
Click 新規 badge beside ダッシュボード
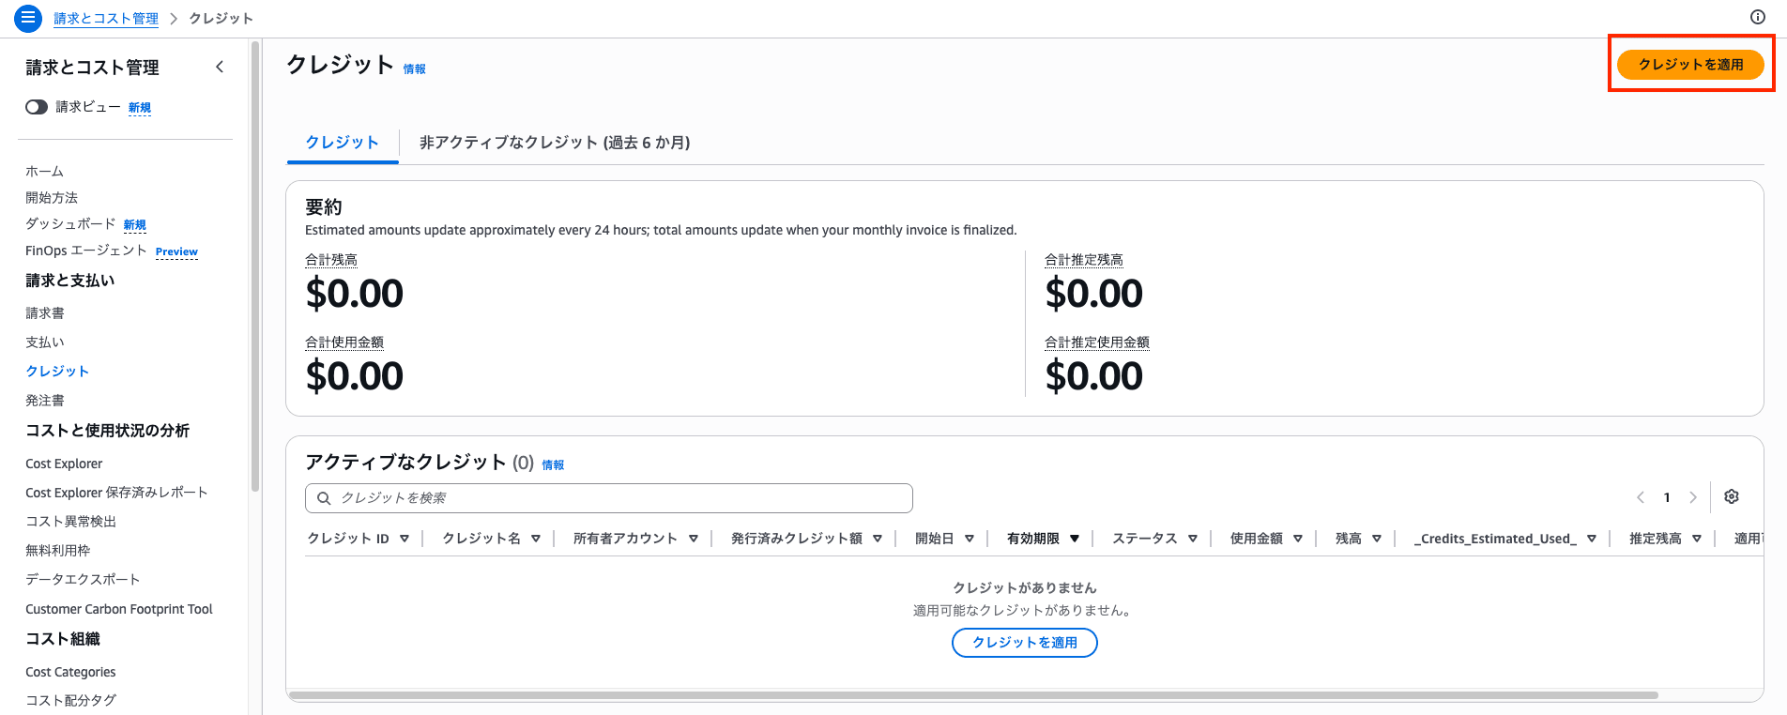[135, 225]
